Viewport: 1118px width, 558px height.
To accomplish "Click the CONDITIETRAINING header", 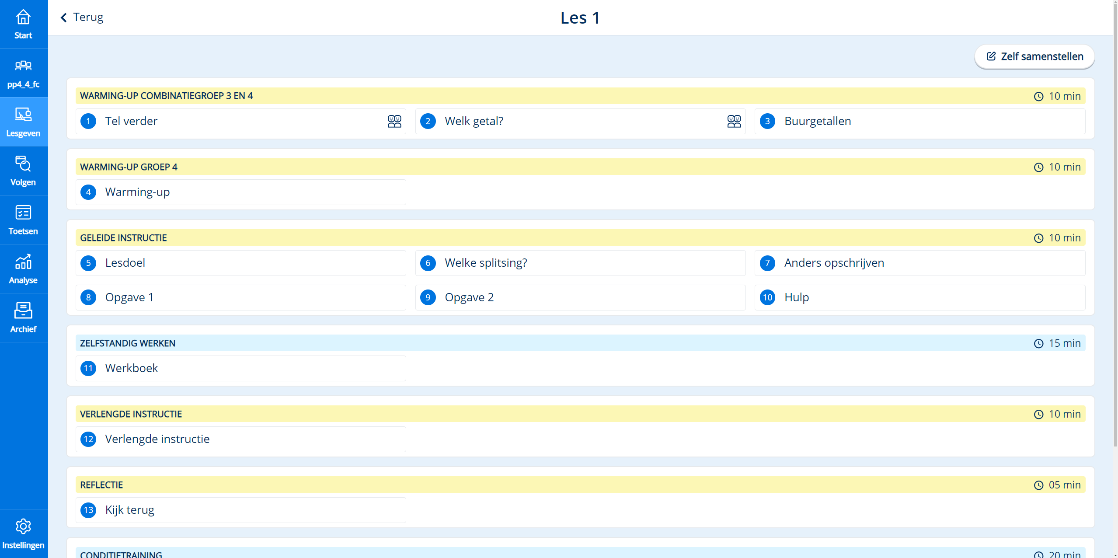I will [x=580, y=553].
